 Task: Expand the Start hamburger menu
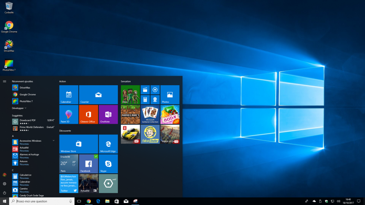click(x=4, y=81)
